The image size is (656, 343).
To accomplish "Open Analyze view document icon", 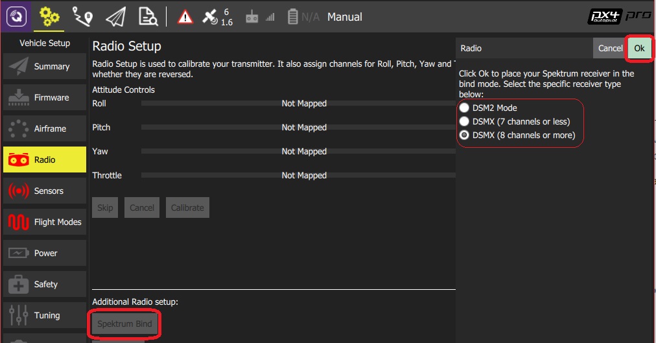I will 148,17.
